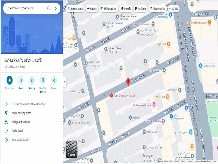Send location to phone
218x164 pixels.
[x=43, y=80]
